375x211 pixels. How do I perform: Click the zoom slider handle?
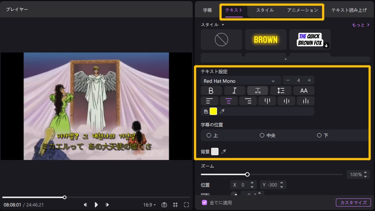pyautogui.click(x=247, y=174)
